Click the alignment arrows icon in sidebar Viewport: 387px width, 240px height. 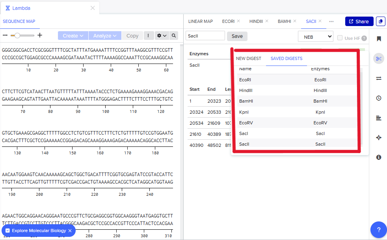point(379,78)
